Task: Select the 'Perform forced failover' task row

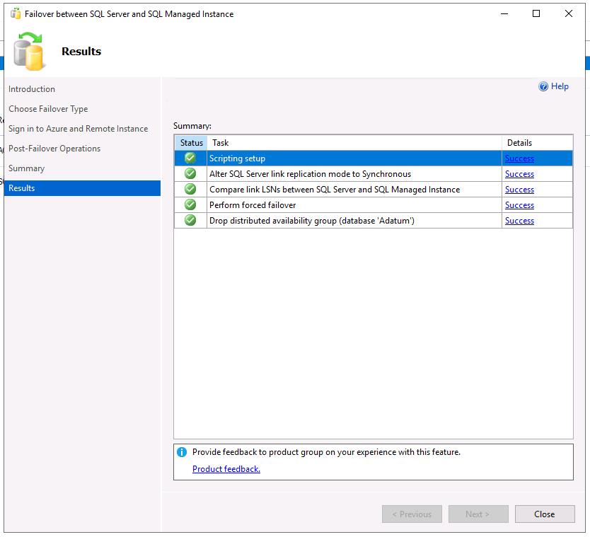Action: (x=374, y=204)
